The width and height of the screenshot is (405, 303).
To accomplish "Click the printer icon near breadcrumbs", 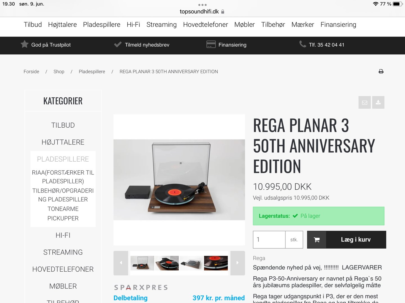I will coord(381,72).
